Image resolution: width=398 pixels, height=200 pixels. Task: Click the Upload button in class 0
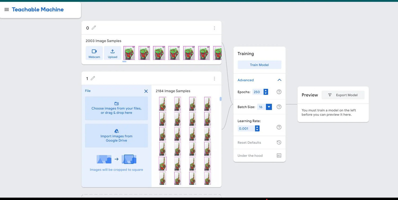[x=113, y=53]
